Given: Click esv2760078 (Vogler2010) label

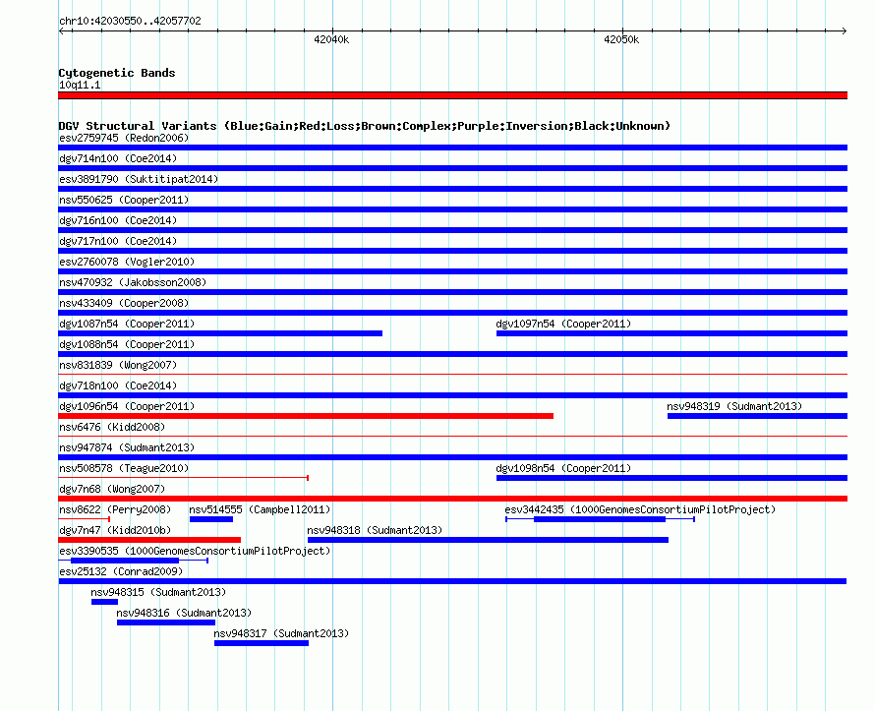Looking at the screenshot, I should click(127, 262).
